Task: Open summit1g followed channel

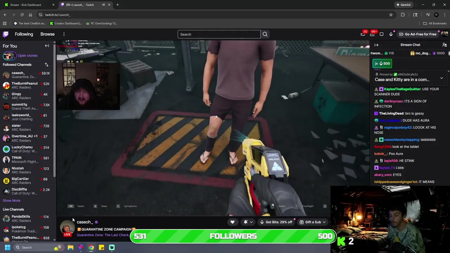Action: point(27,107)
